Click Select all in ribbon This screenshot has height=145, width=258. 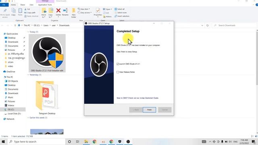[x=120, y=9]
